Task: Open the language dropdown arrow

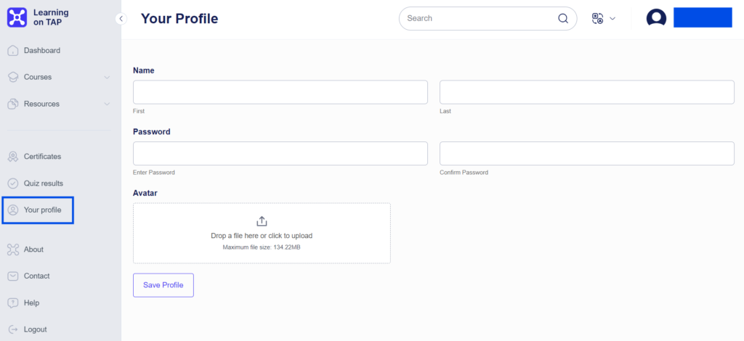Action: click(x=612, y=19)
